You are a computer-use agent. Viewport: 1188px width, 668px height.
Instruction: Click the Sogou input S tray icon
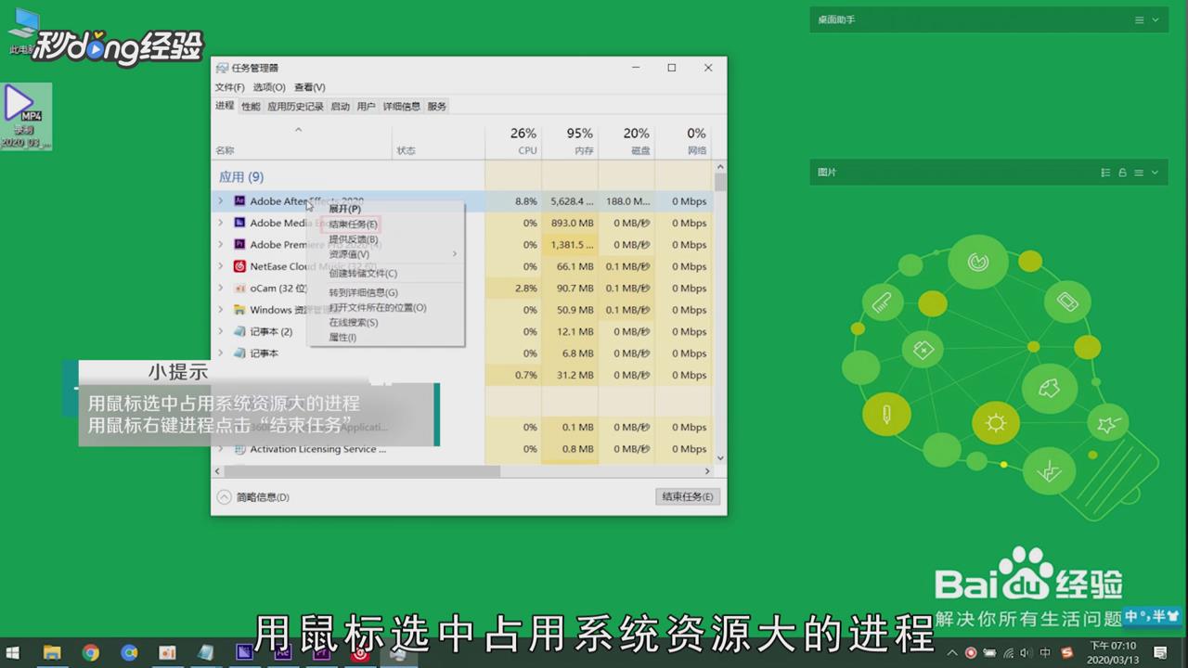pyautogui.click(x=1066, y=653)
